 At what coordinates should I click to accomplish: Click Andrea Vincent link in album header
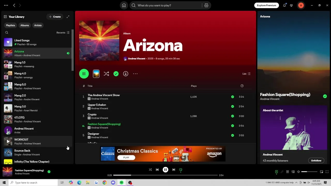[137, 59]
